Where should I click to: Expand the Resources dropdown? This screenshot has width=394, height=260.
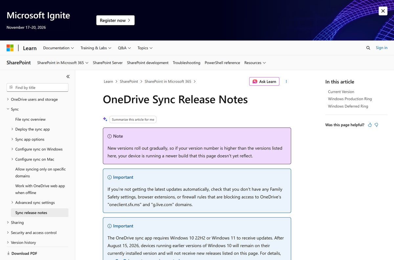[x=255, y=63]
